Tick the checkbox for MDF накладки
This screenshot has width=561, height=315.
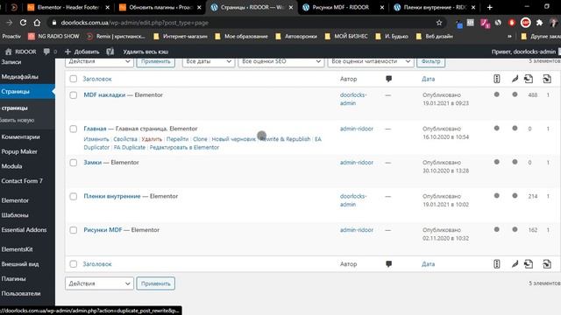tap(74, 95)
